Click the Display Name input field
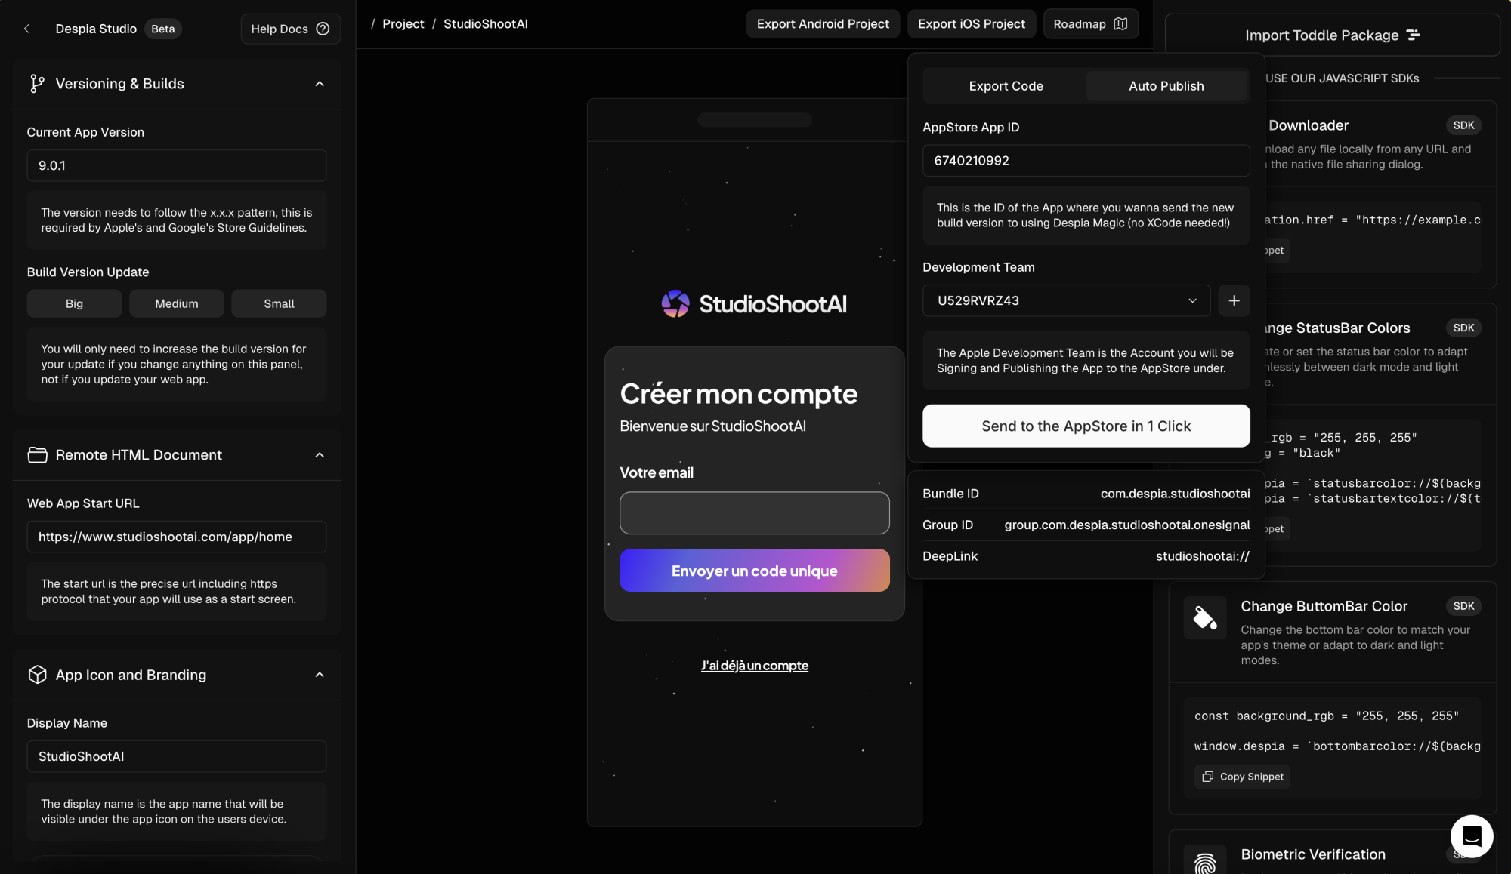Screen dimensions: 1511x874 (x=176, y=756)
